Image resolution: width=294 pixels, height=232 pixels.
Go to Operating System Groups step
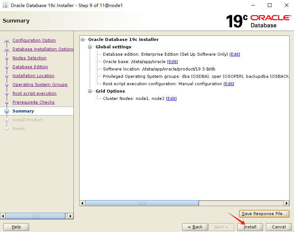[x=40, y=84]
